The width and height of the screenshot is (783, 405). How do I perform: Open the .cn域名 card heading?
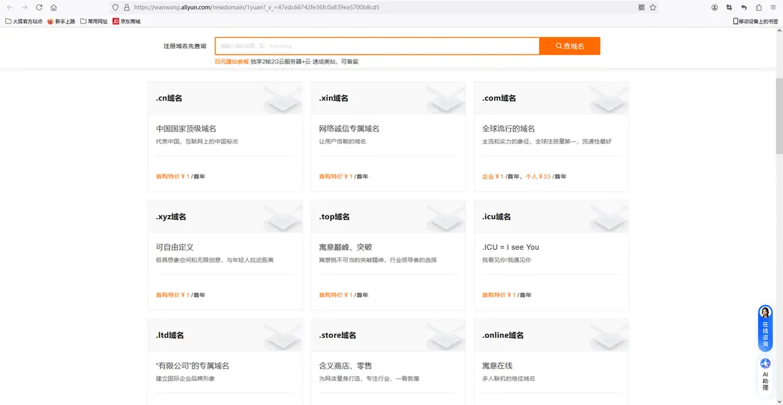(x=169, y=98)
